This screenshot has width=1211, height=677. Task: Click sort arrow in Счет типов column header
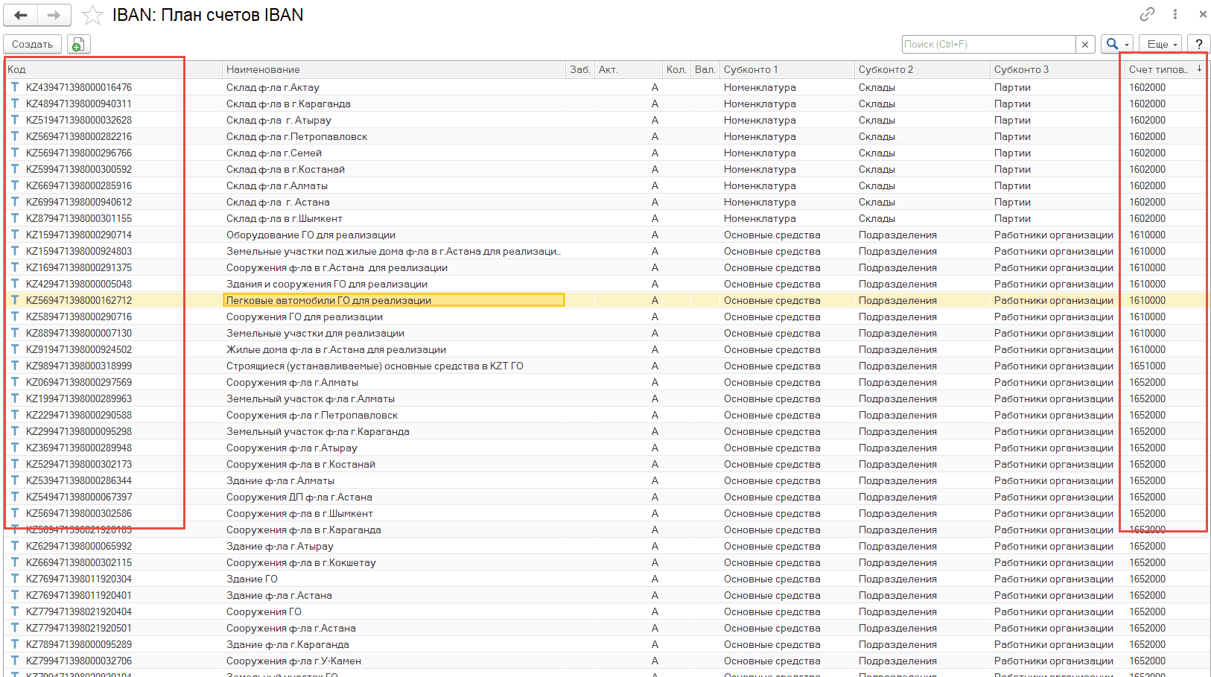tap(1199, 69)
